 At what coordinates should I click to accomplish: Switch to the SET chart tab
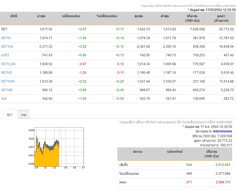click(x=10, y=115)
